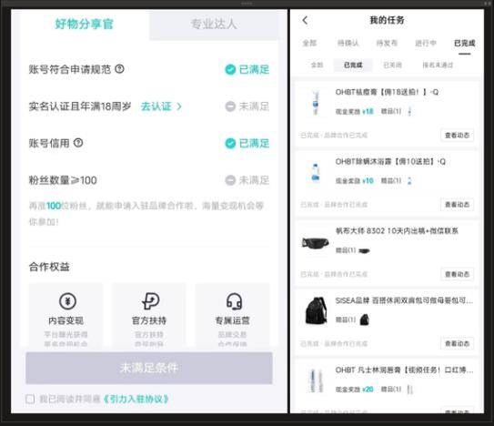The height and width of the screenshot is (426, 494).
Task: Select the 报名未通过 sub-filter chip
Action: (438, 65)
